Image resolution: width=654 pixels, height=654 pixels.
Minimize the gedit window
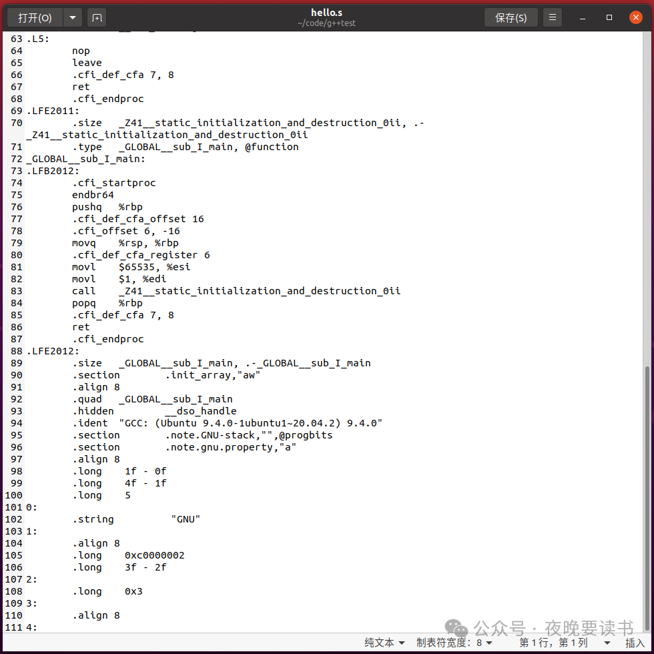583,17
